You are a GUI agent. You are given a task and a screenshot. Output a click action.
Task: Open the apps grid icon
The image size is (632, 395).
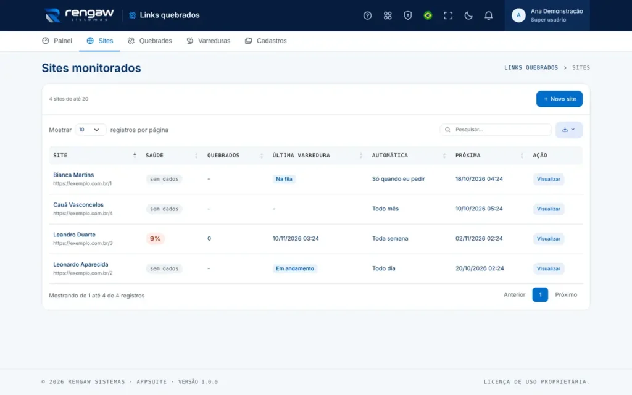coord(388,15)
